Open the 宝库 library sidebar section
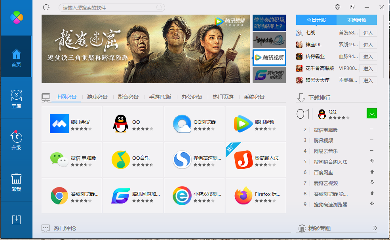 tap(16, 98)
